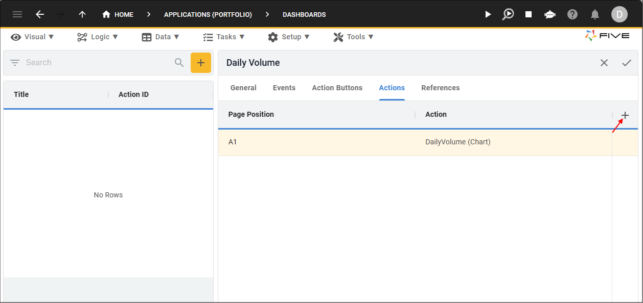
Task: Navigate up with the up arrow
Action: point(82,14)
